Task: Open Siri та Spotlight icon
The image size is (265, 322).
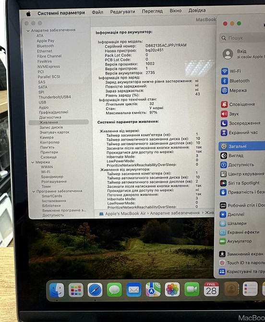Action: [x=223, y=183]
